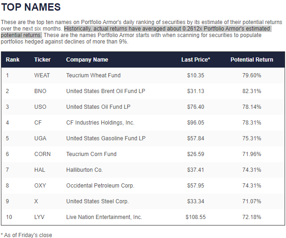The height and width of the screenshot is (238, 286).
Task: Select the OXY ticker cell
Action: coord(40,185)
